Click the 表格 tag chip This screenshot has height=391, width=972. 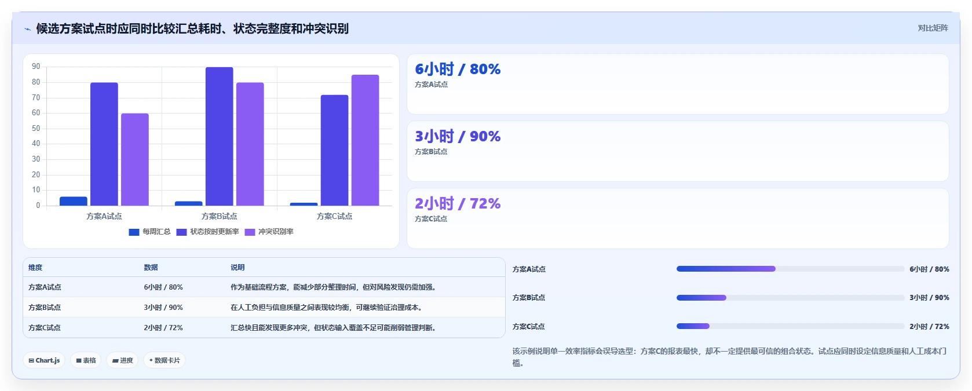coord(86,360)
